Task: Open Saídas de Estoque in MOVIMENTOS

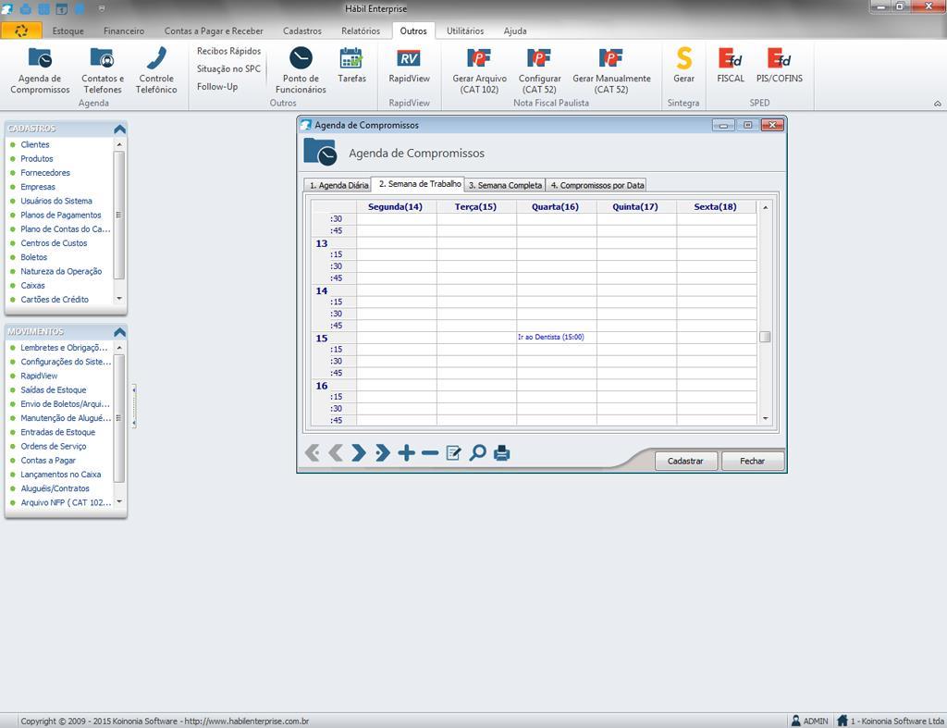Action: [53, 389]
